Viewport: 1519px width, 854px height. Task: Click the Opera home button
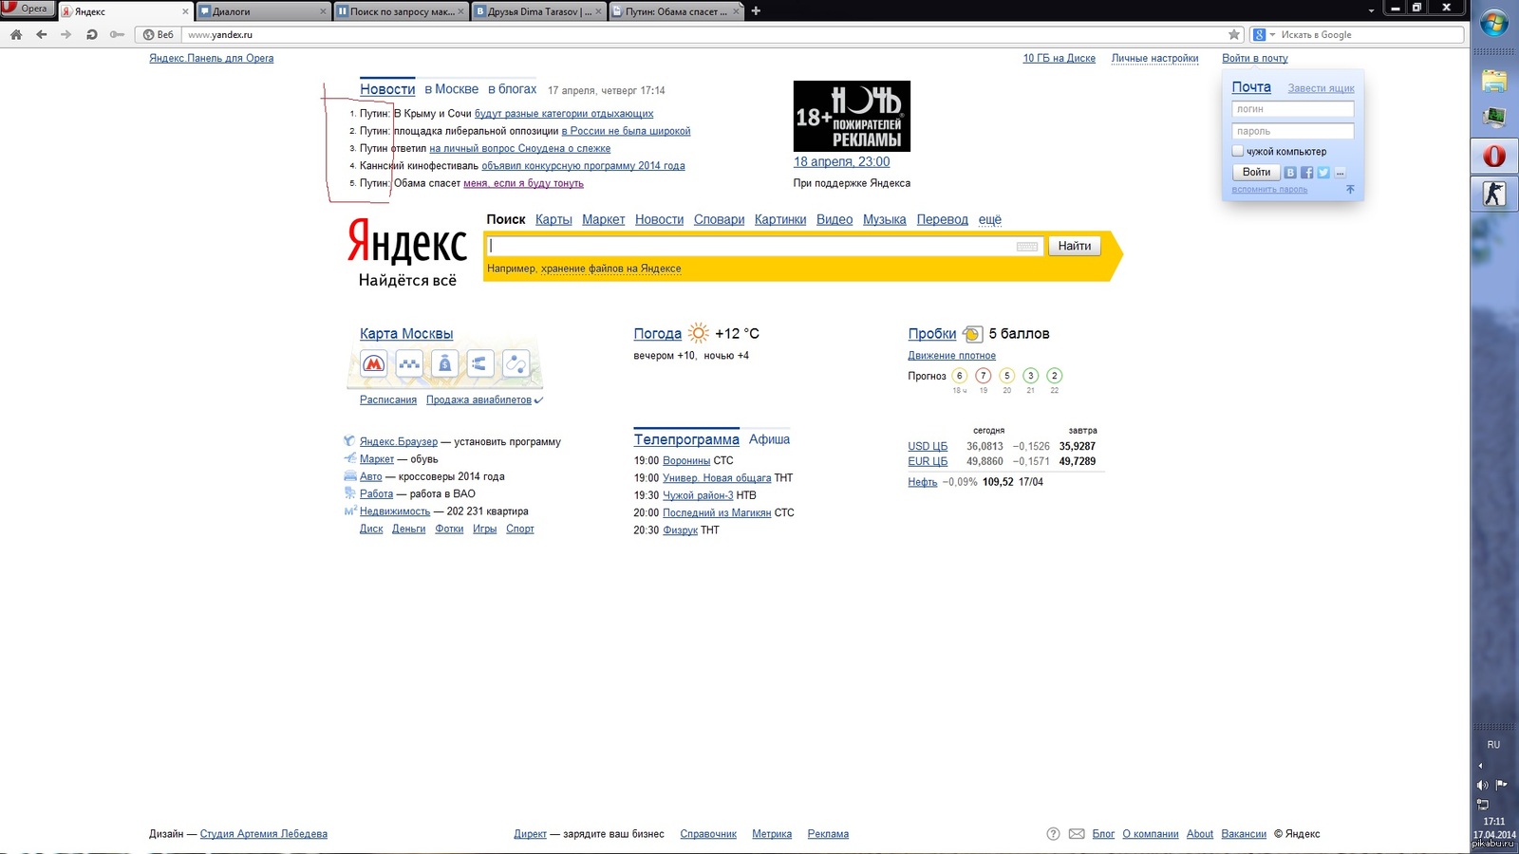[x=16, y=34]
